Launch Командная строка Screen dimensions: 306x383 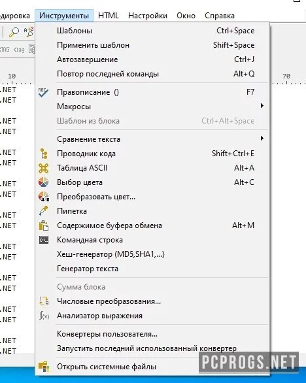click(x=153, y=240)
